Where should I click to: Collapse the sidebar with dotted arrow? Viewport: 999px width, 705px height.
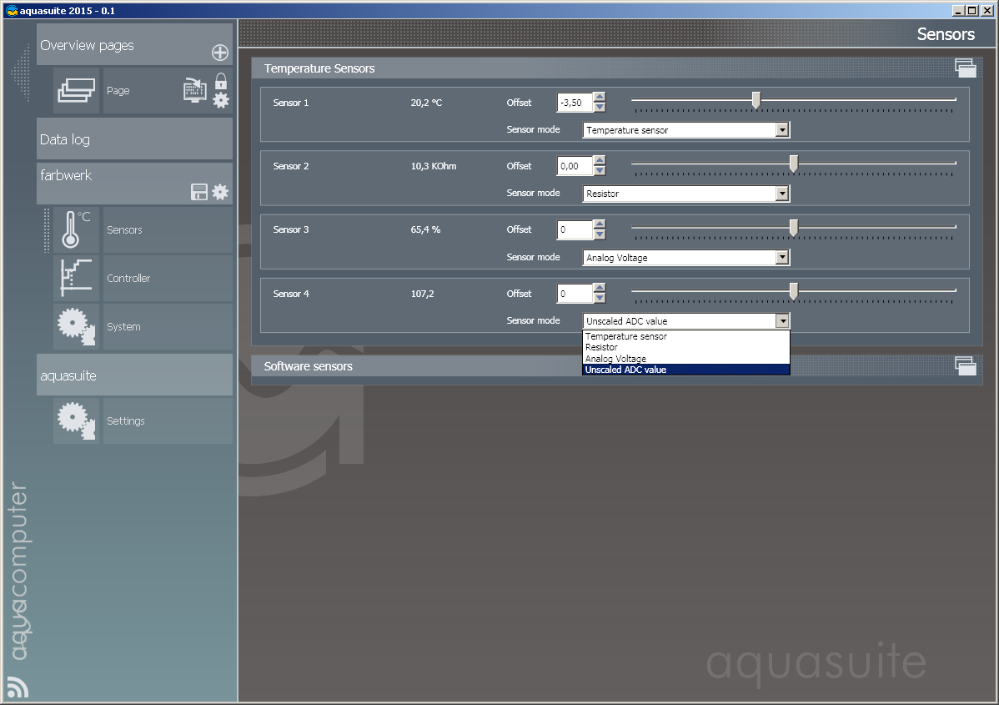(20, 73)
